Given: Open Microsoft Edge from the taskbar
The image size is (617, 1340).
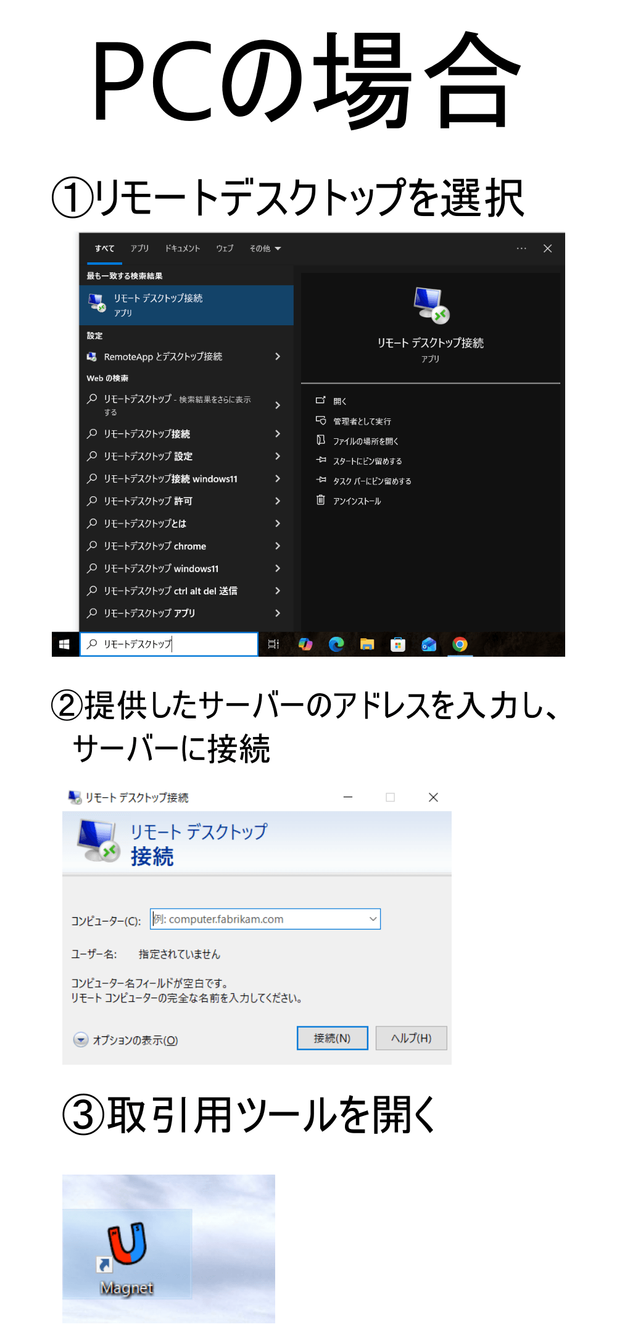Looking at the screenshot, I should click(x=336, y=644).
